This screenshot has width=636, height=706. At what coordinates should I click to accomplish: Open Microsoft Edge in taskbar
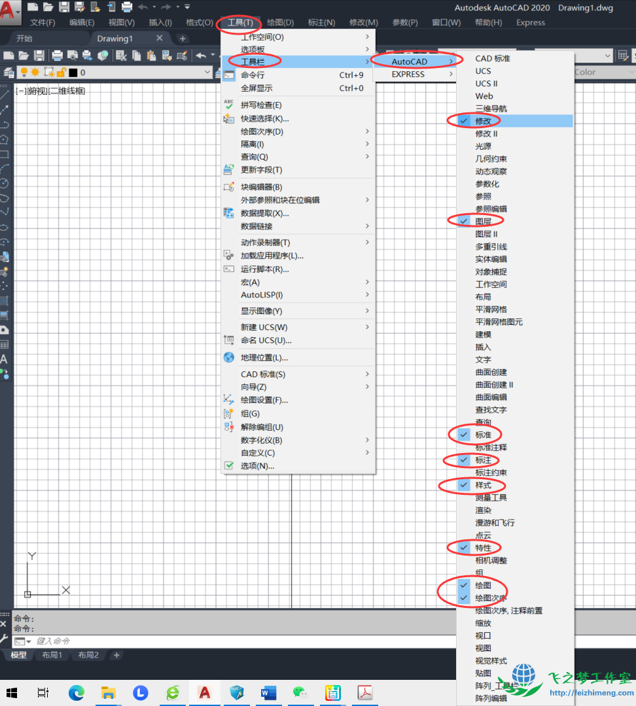[x=76, y=692]
